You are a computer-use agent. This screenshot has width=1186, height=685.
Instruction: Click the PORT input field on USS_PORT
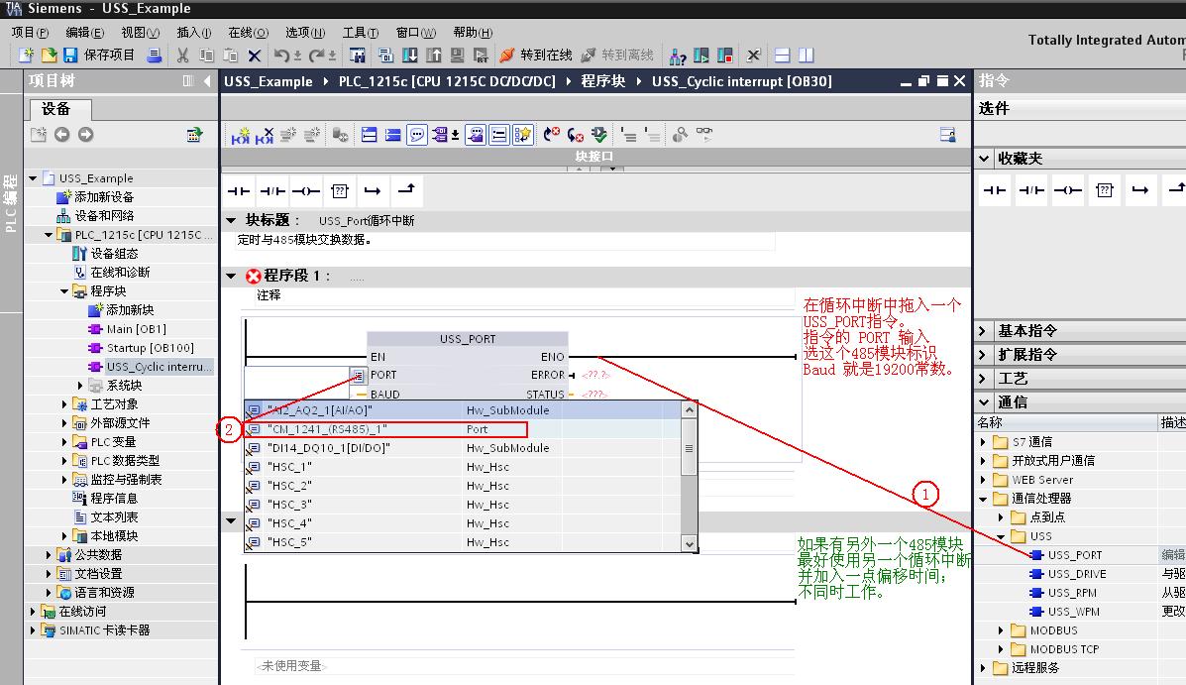296,375
